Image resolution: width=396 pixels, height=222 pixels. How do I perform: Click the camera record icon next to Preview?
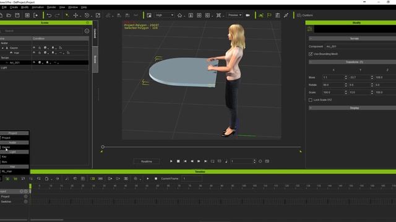coord(247,15)
